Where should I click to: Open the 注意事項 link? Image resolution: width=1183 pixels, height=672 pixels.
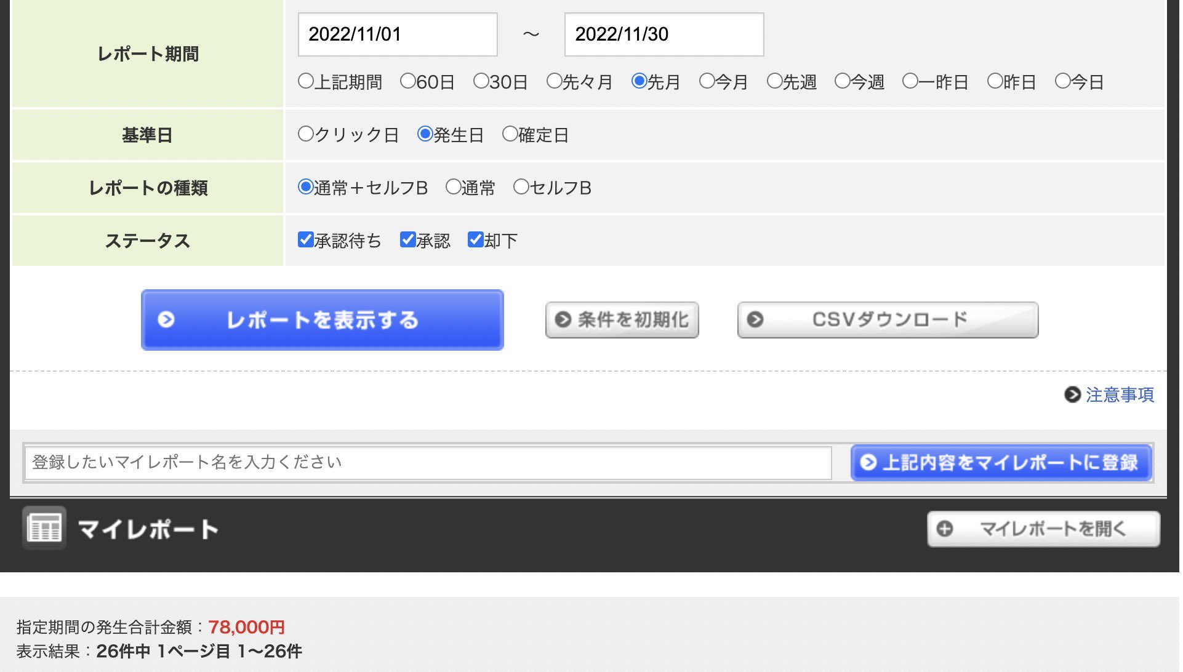pyautogui.click(x=1119, y=394)
